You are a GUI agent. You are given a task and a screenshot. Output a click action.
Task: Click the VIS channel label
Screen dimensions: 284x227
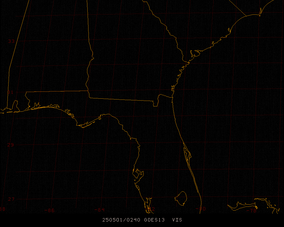pos(177,220)
